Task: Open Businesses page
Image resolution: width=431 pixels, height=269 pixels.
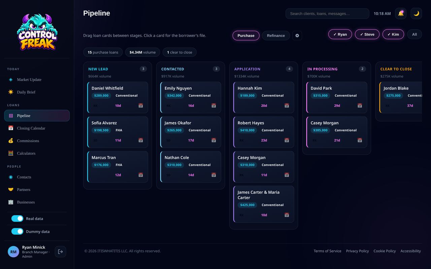Action: pyautogui.click(x=37, y=202)
